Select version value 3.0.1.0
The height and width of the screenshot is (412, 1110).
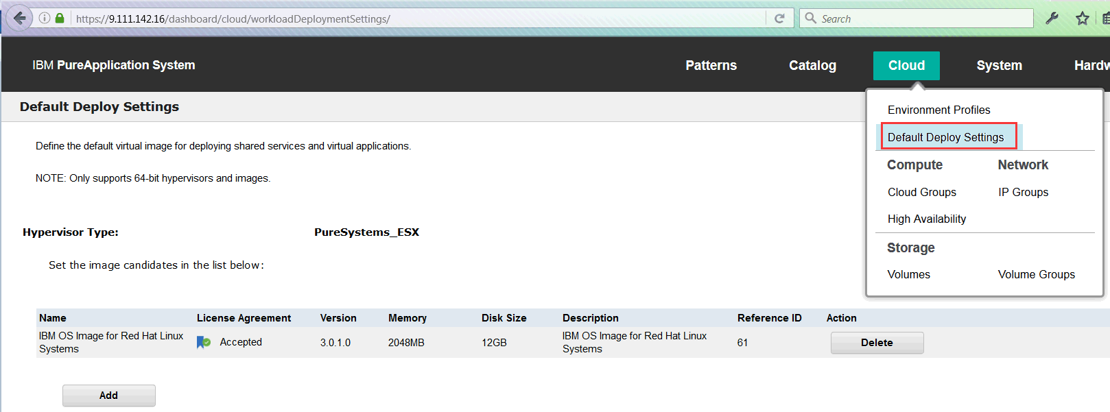[335, 343]
